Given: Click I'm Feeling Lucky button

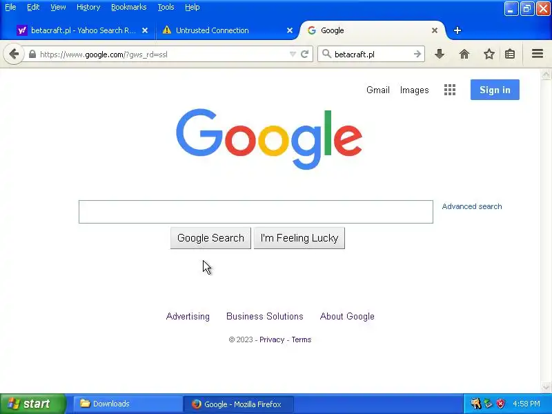Looking at the screenshot, I should pos(299,238).
